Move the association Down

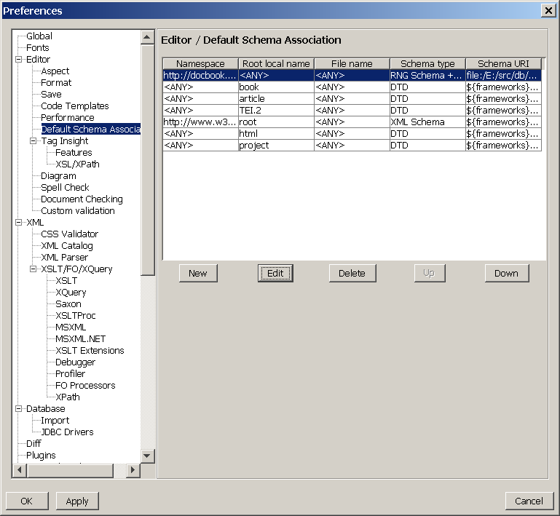pyautogui.click(x=506, y=274)
